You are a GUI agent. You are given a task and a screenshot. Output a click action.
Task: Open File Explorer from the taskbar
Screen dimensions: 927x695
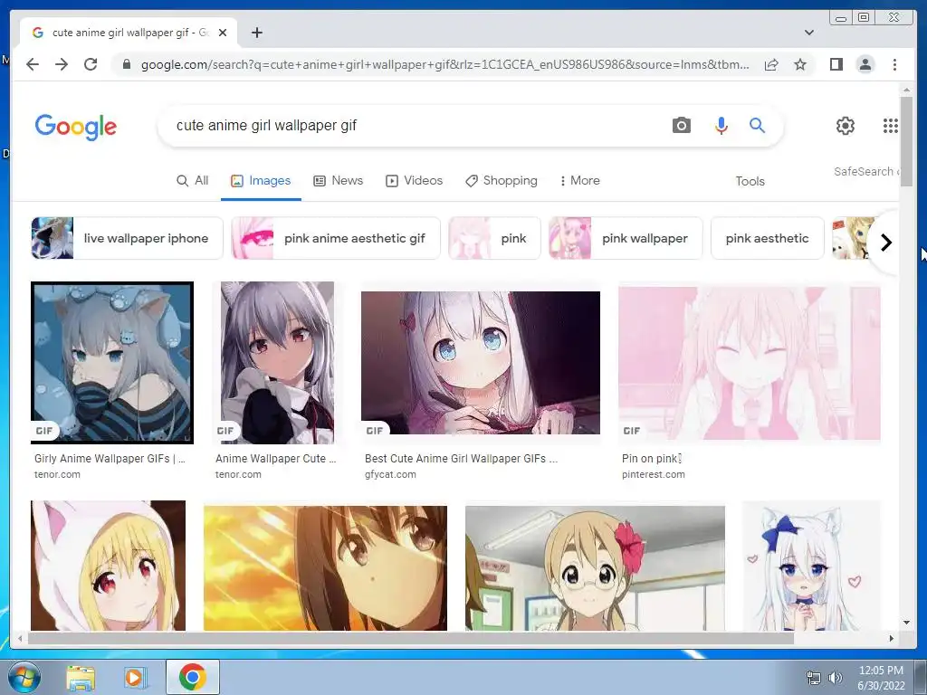coord(81,677)
